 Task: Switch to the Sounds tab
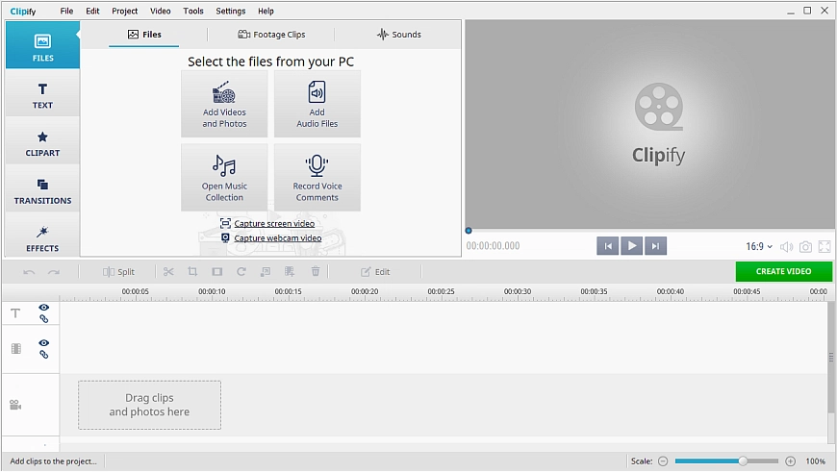(398, 35)
